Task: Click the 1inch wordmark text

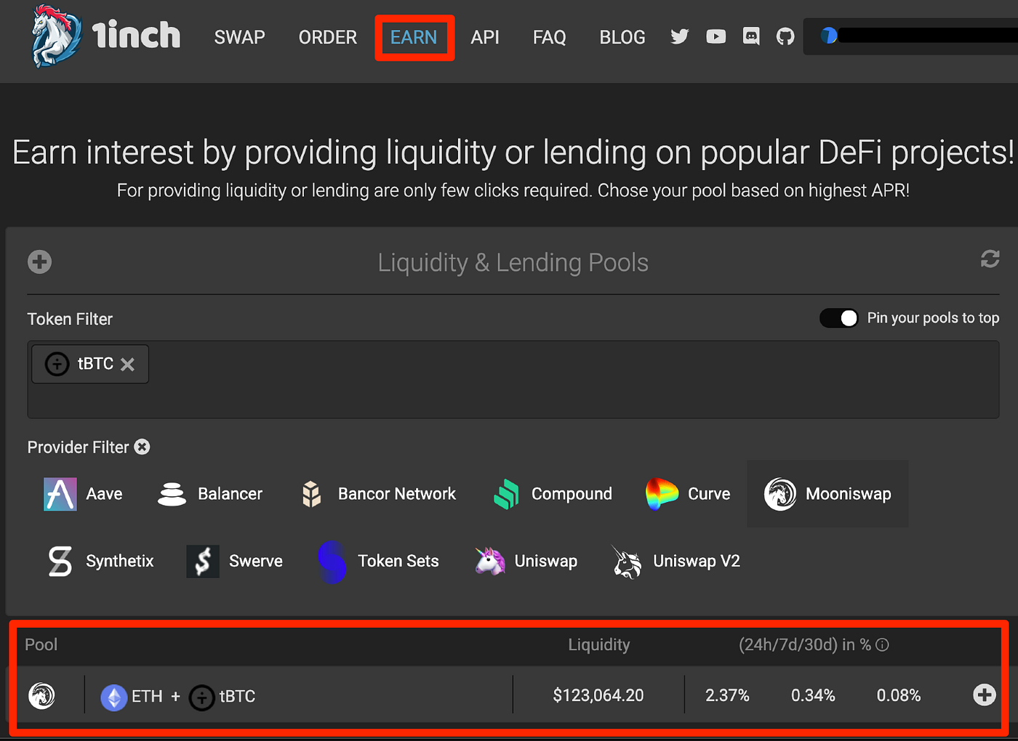Action: (x=136, y=35)
